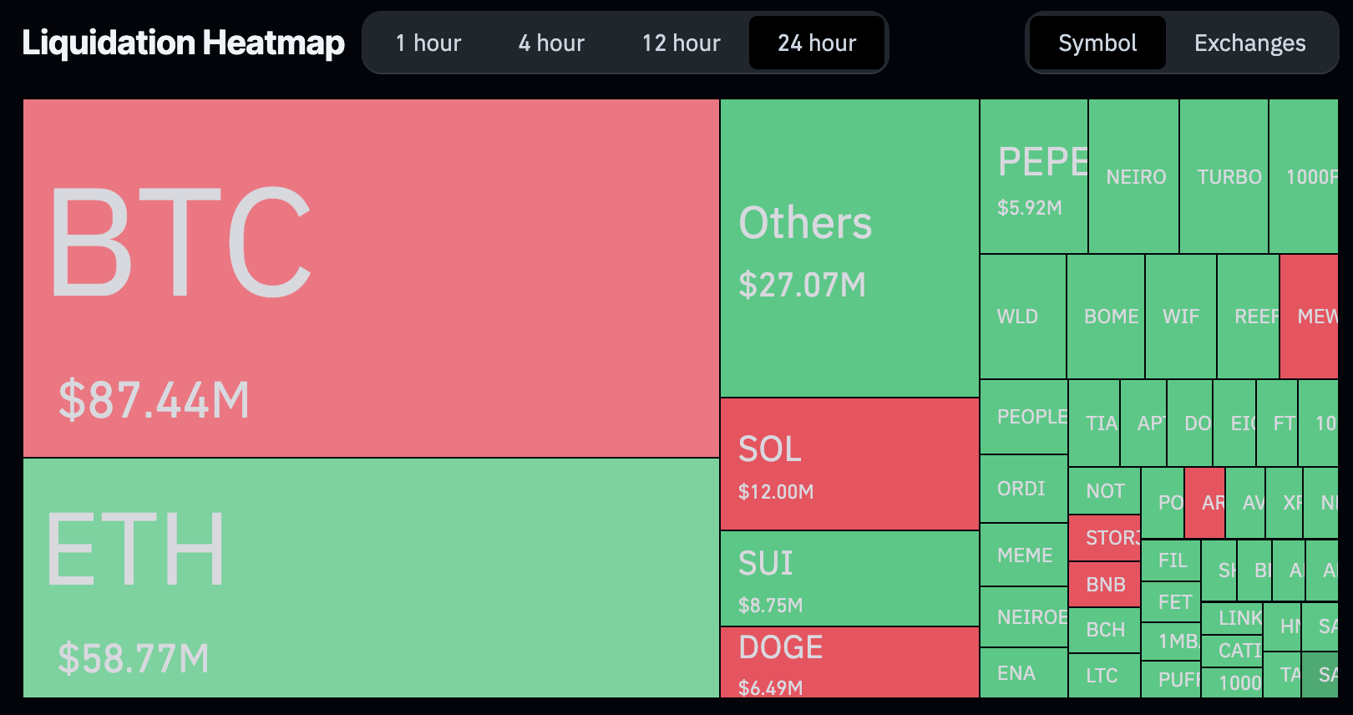Switch to the 1 hour timeframe
The width and height of the screenshot is (1353, 715).
click(428, 43)
